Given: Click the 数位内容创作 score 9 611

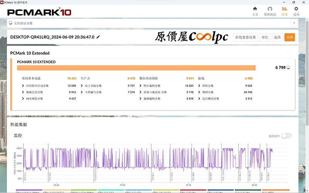Looking at the screenshot, I should [190, 78].
